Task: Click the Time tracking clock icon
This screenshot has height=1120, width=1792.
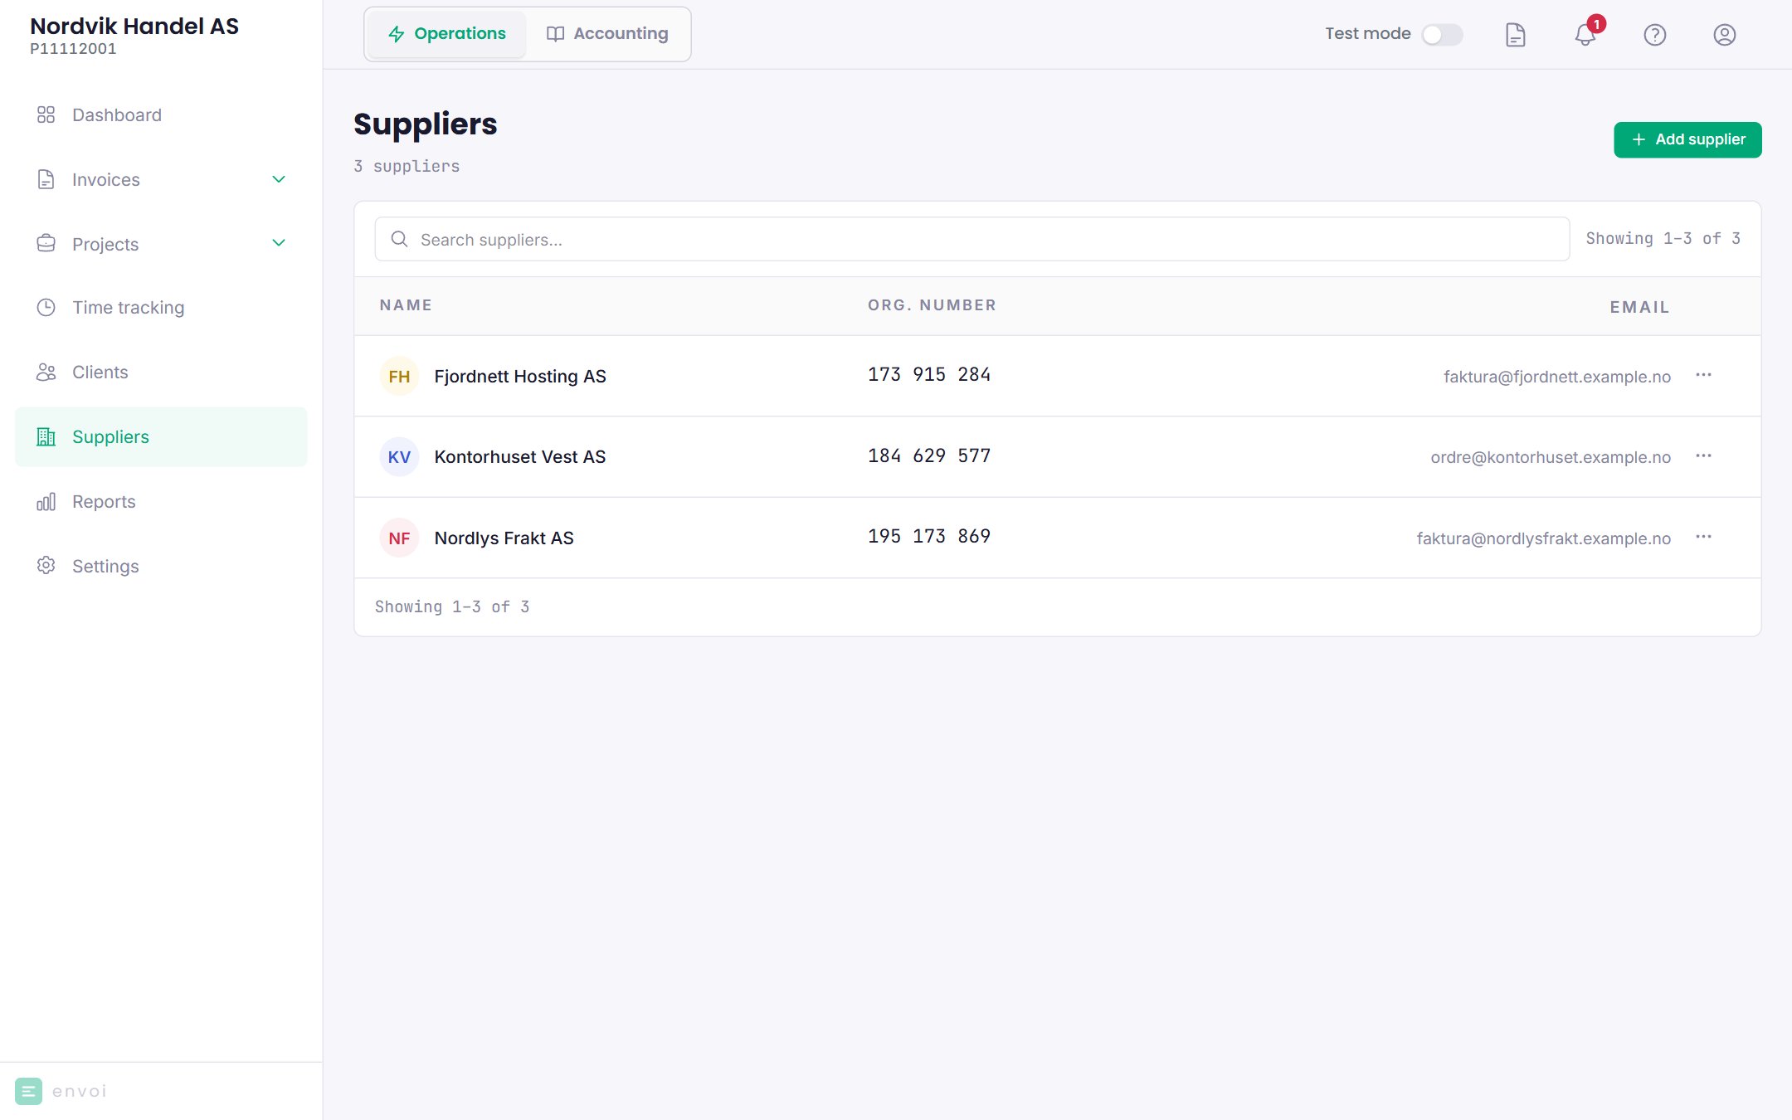Action: [46, 308]
